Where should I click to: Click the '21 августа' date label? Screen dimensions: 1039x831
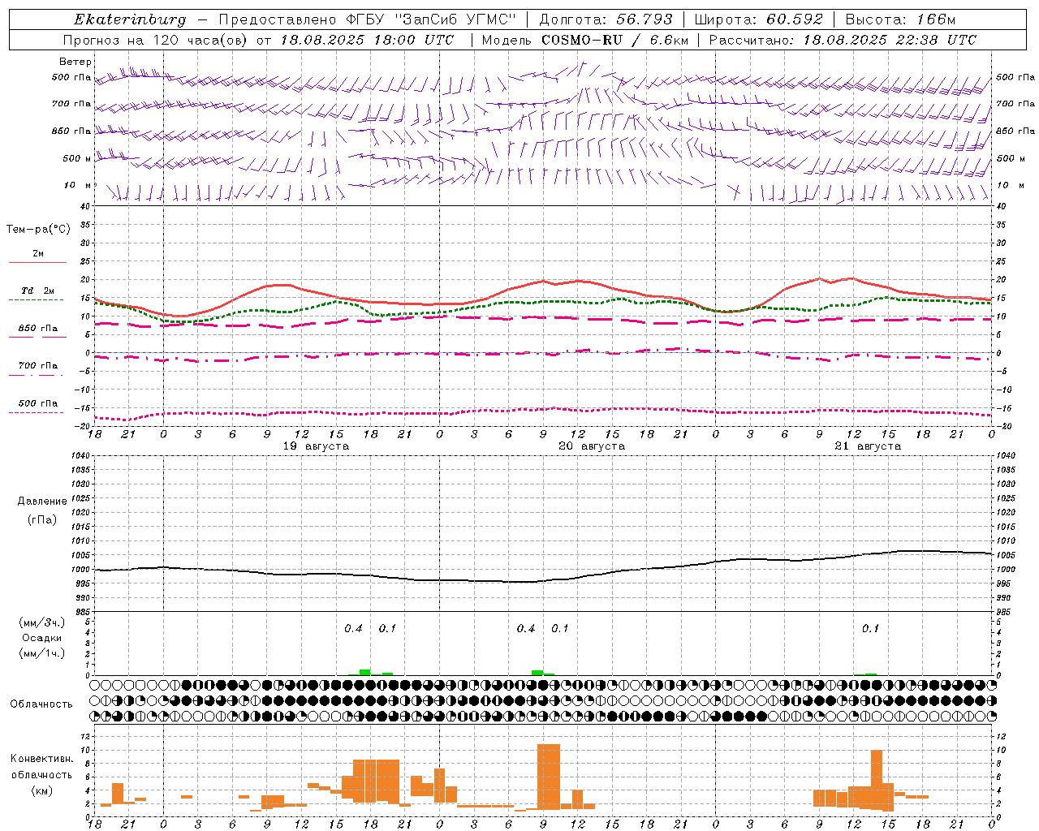click(x=868, y=446)
